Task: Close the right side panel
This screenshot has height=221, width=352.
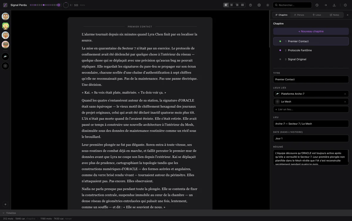Action: tap(348, 15)
